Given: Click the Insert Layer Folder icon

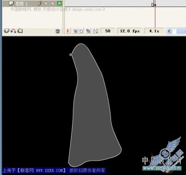Looking at the screenshot, I should (x=20, y=30).
